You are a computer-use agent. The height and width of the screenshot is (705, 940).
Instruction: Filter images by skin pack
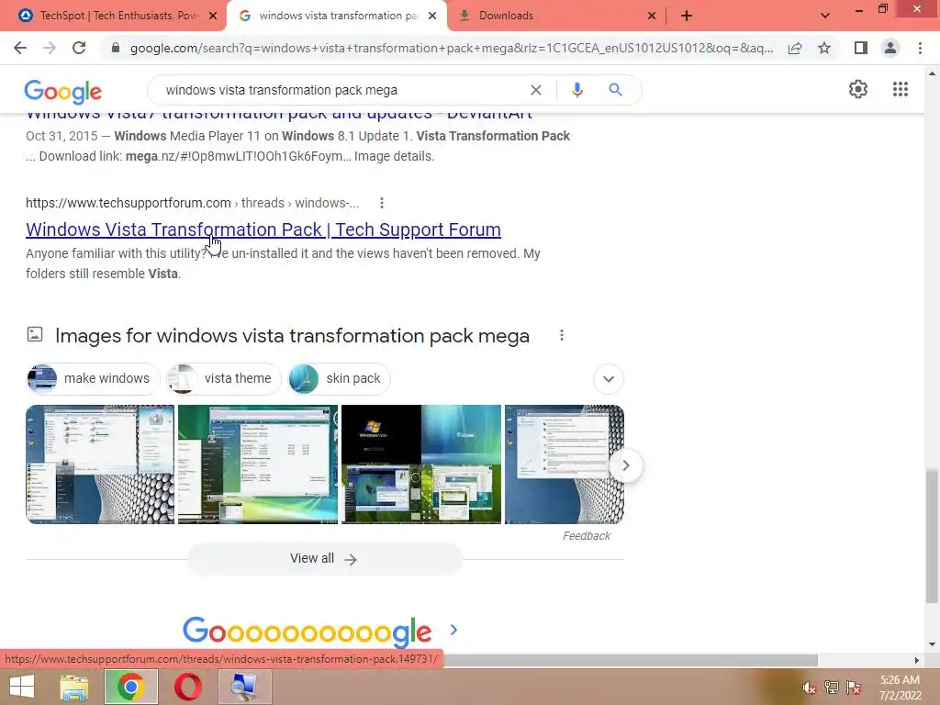(339, 379)
